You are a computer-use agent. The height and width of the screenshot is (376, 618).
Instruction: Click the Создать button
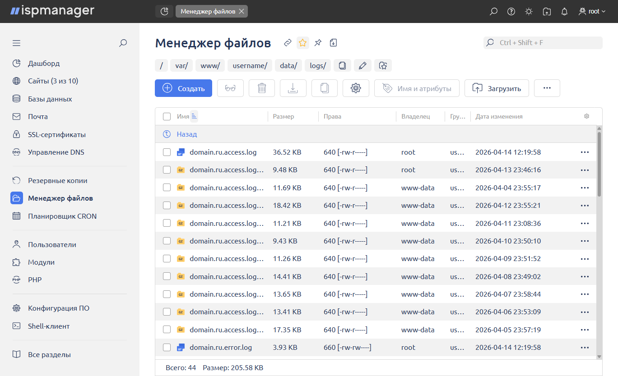(x=183, y=88)
